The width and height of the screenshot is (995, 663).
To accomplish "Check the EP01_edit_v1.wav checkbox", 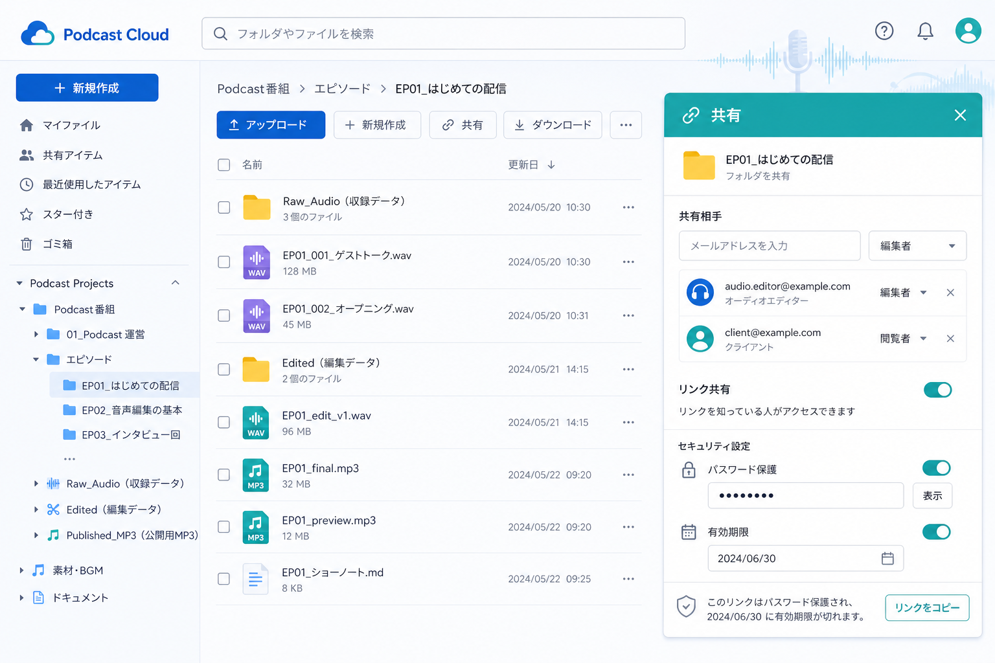I will (x=224, y=422).
